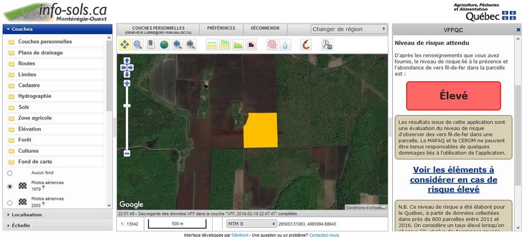Expand the Limites folder
Screen dimensions: 524x237
click(55, 74)
